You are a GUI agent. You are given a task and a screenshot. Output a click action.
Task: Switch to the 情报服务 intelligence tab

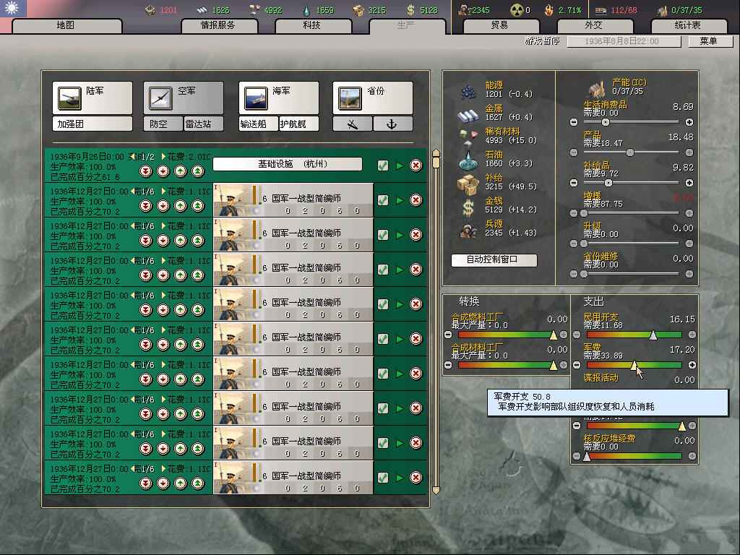220,25
